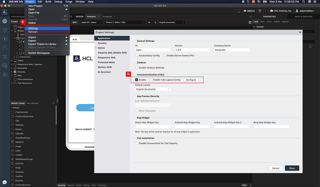Open the chat bubble icon at bottom left
This screenshot has height=187, width=320.
click(x=5, y=182)
